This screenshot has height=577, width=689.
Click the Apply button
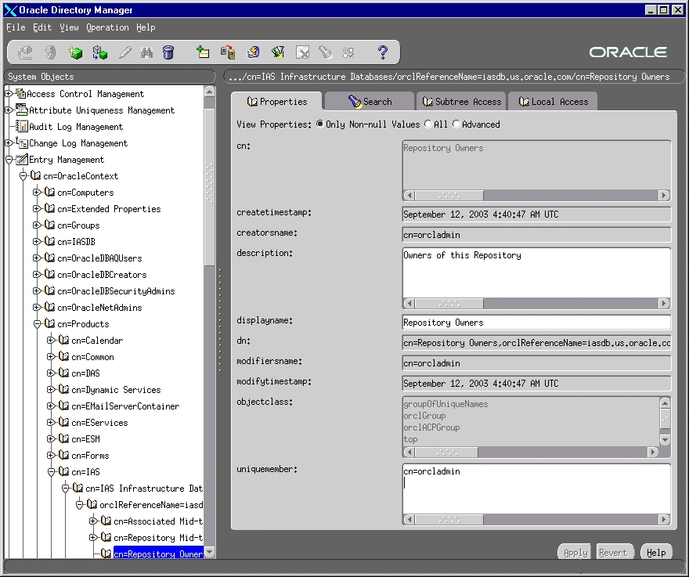point(574,552)
